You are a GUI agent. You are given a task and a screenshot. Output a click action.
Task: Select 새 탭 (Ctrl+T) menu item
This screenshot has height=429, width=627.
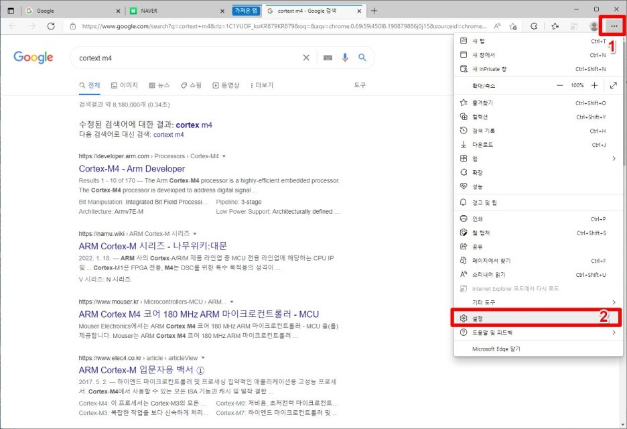(x=538, y=41)
